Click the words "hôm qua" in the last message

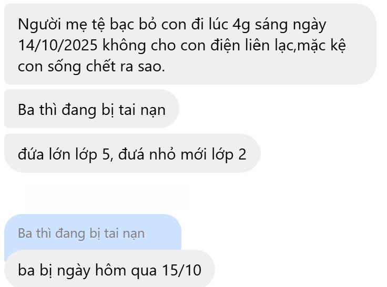pos(126,270)
